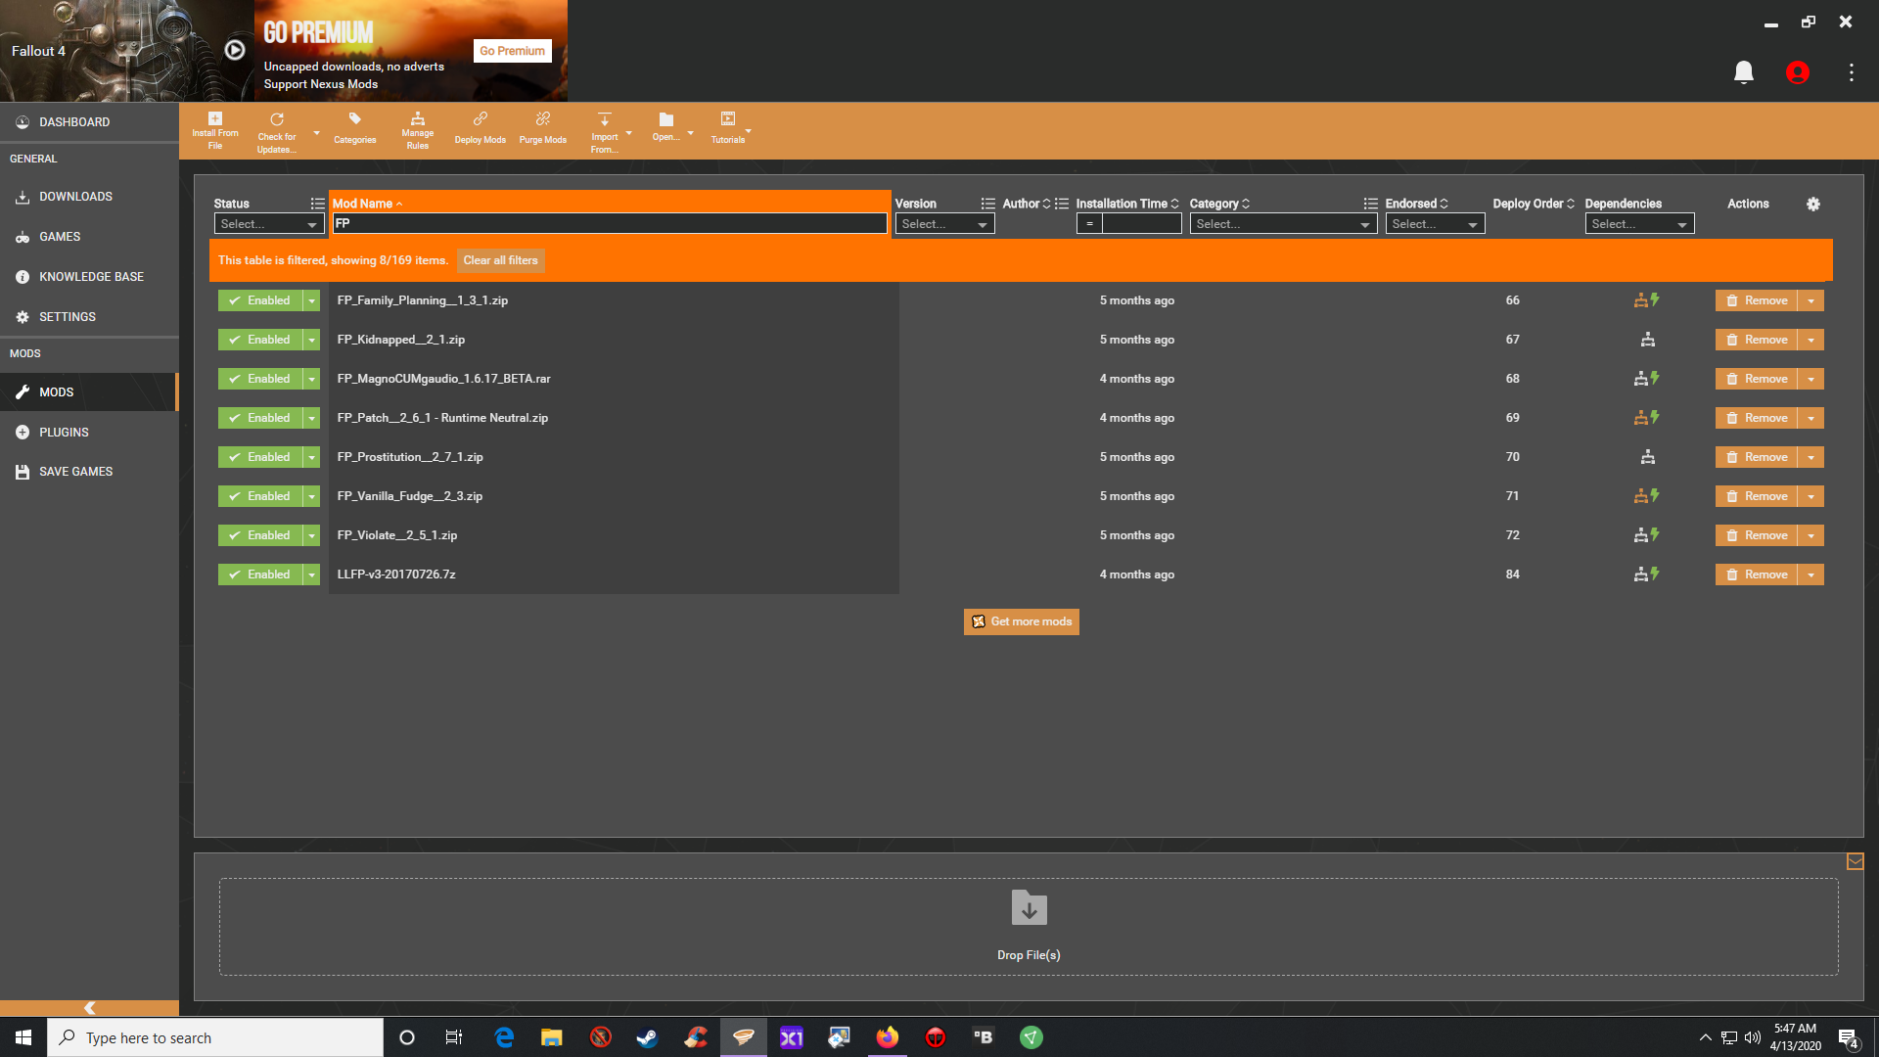Open dependencies icon for FP_Kidnapped row
Screen dimensions: 1879x1057
click(x=1648, y=340)
